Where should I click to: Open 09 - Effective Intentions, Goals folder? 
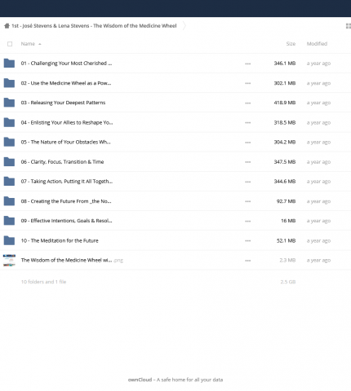point(66,221)
